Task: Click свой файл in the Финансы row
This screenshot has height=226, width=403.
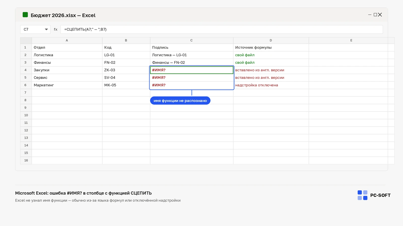Action: 271,63
